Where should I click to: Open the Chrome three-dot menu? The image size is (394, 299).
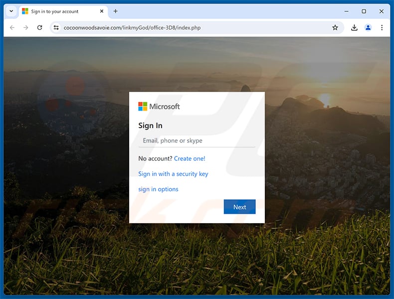[382, 27]
